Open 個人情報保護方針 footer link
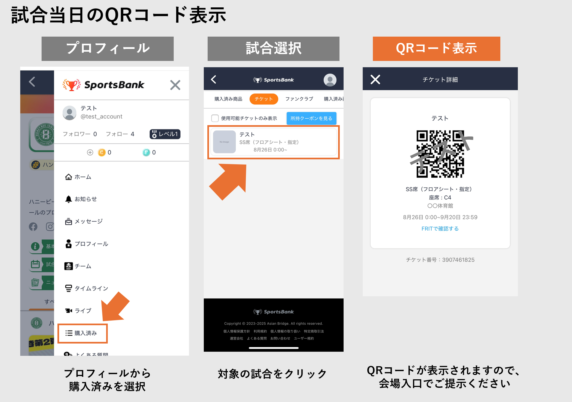This screenshot has width=572, height=402. click(x=237, y=331)
